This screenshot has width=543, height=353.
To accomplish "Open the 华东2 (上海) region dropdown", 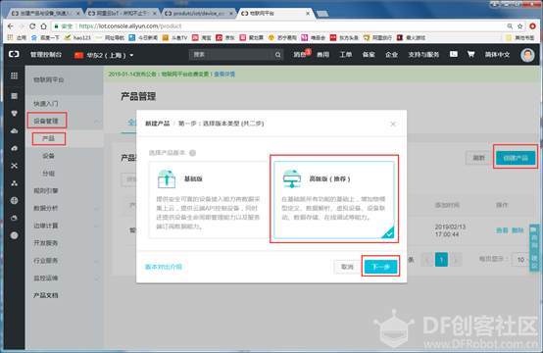I will (x=104, y=55).
